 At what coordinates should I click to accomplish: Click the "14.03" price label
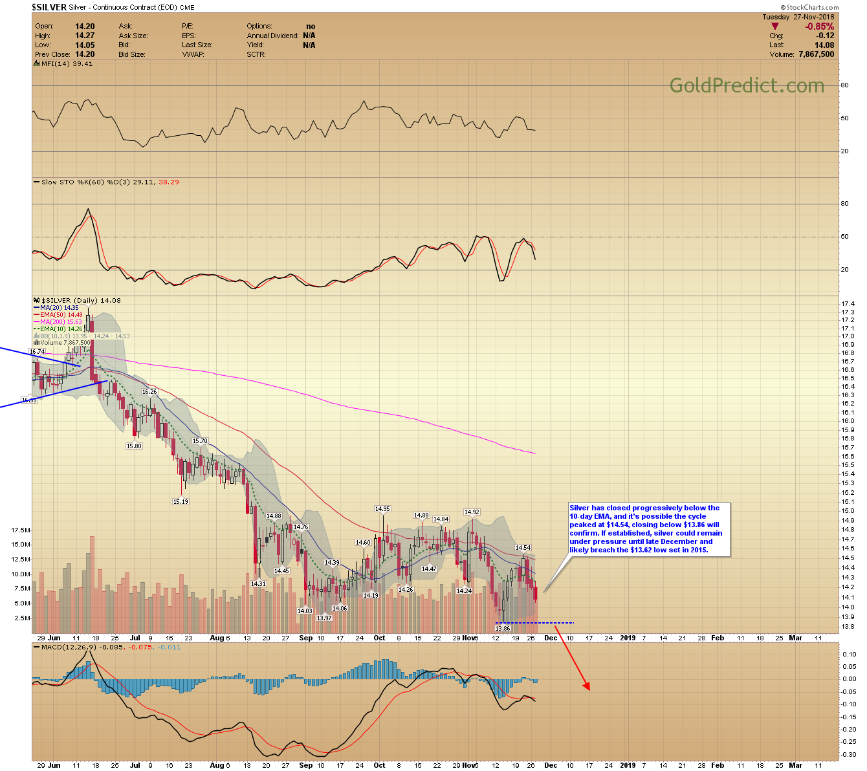(305, 611)
